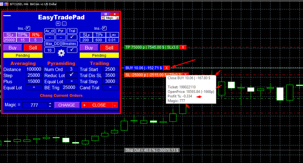Image resolution: width=303 pixels, height=163 pixels.
Task: Edit the BE Trig field
Action: 69,87
